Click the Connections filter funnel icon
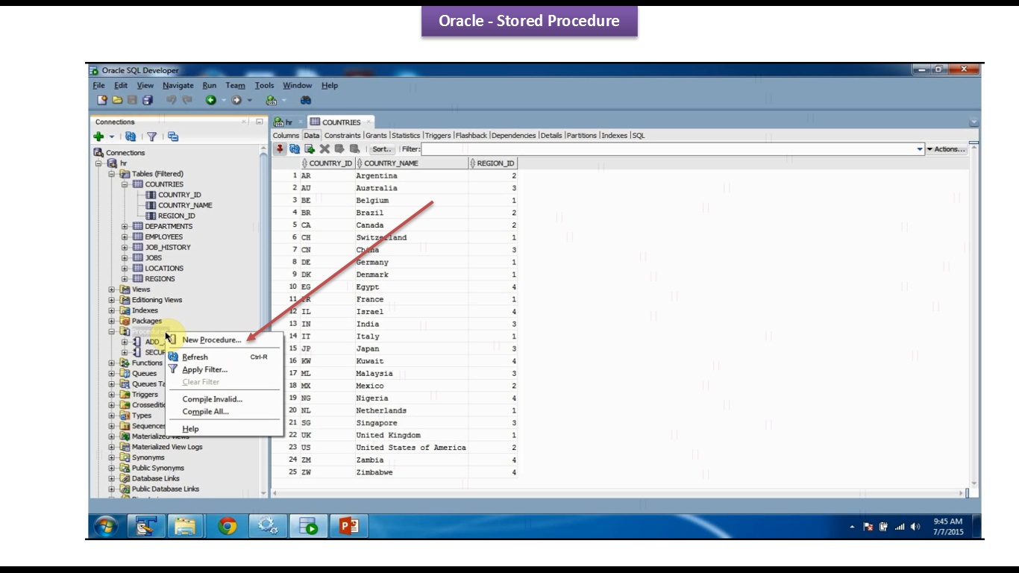This screenshot has height=573, width=1019. pos(151,137)
